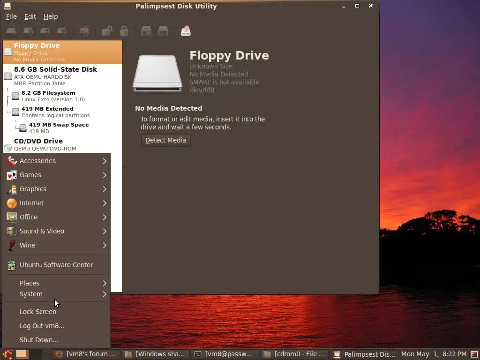Select the CD/DVD Drive entry
Screen dimensions: 480x360
62,144
